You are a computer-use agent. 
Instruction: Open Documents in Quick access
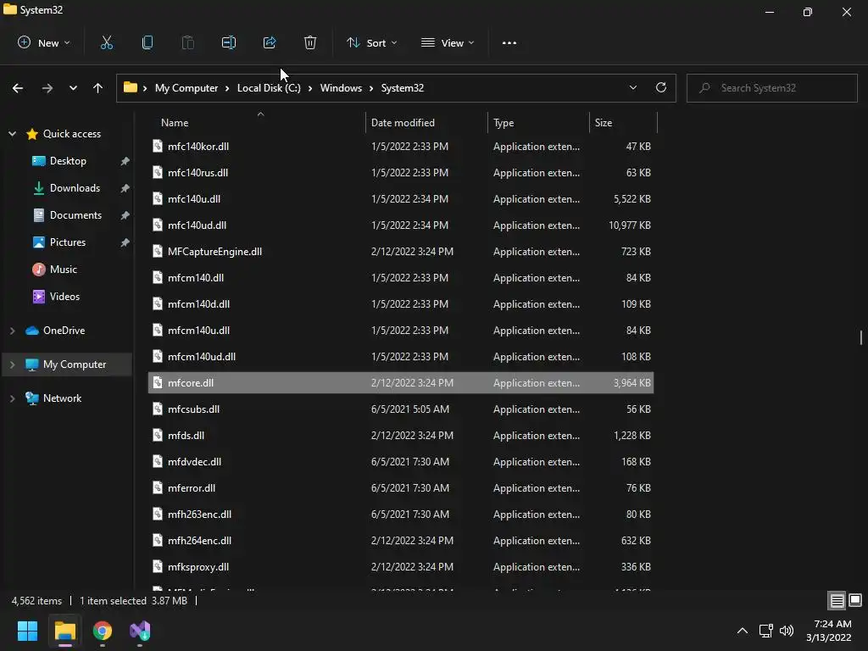(x=75, y=215)
